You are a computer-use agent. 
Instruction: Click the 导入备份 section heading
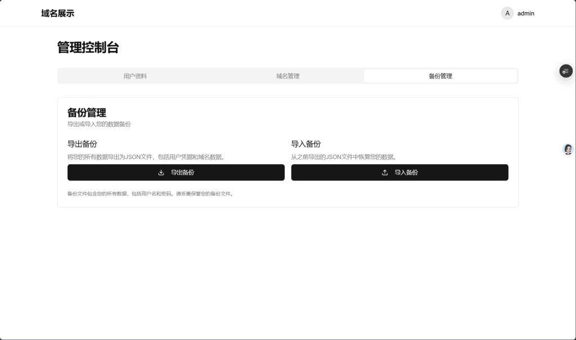[x=306, y=144]
